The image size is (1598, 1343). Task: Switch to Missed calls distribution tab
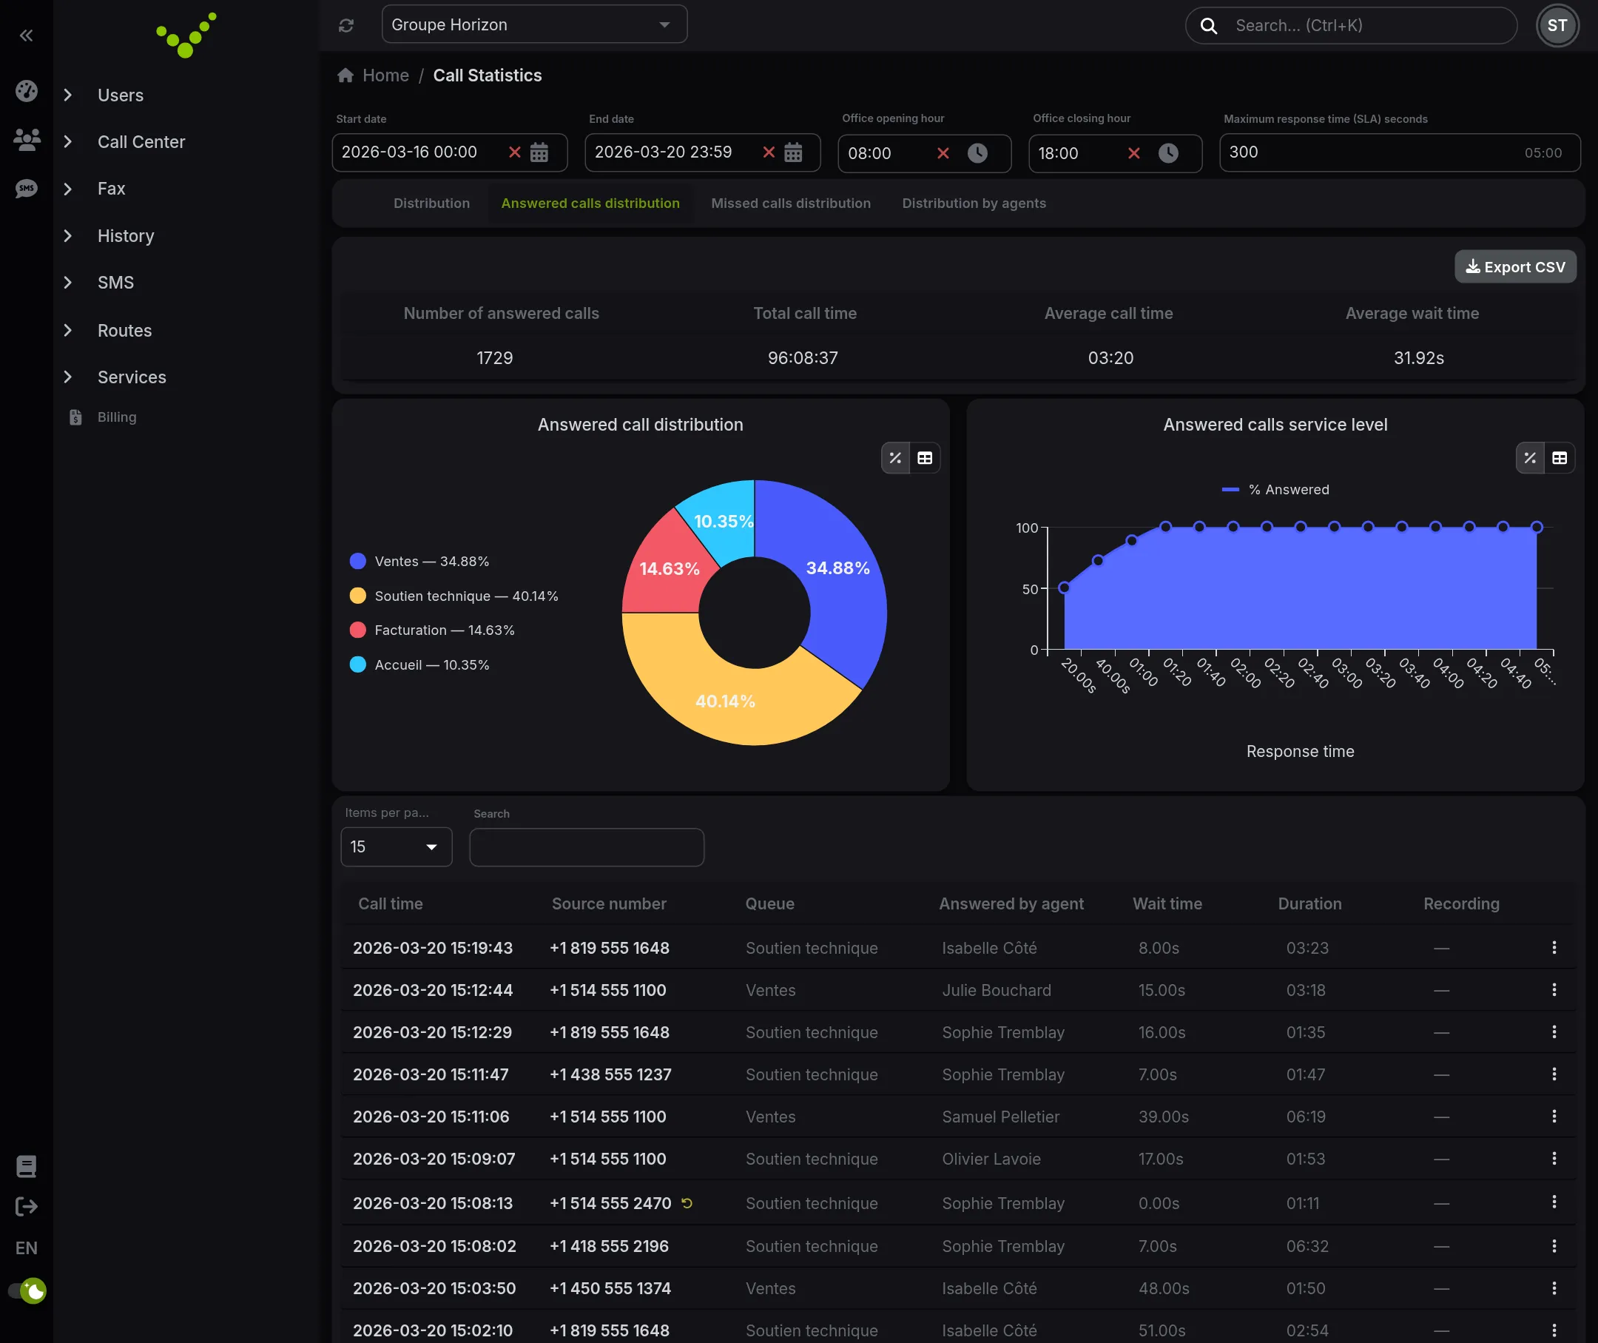791,203
